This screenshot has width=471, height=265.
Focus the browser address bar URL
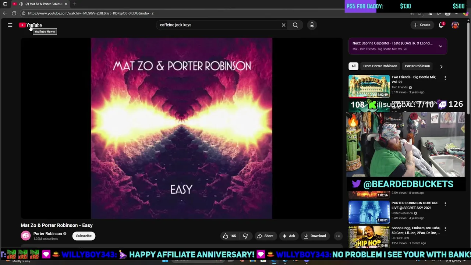click(91, 13)
